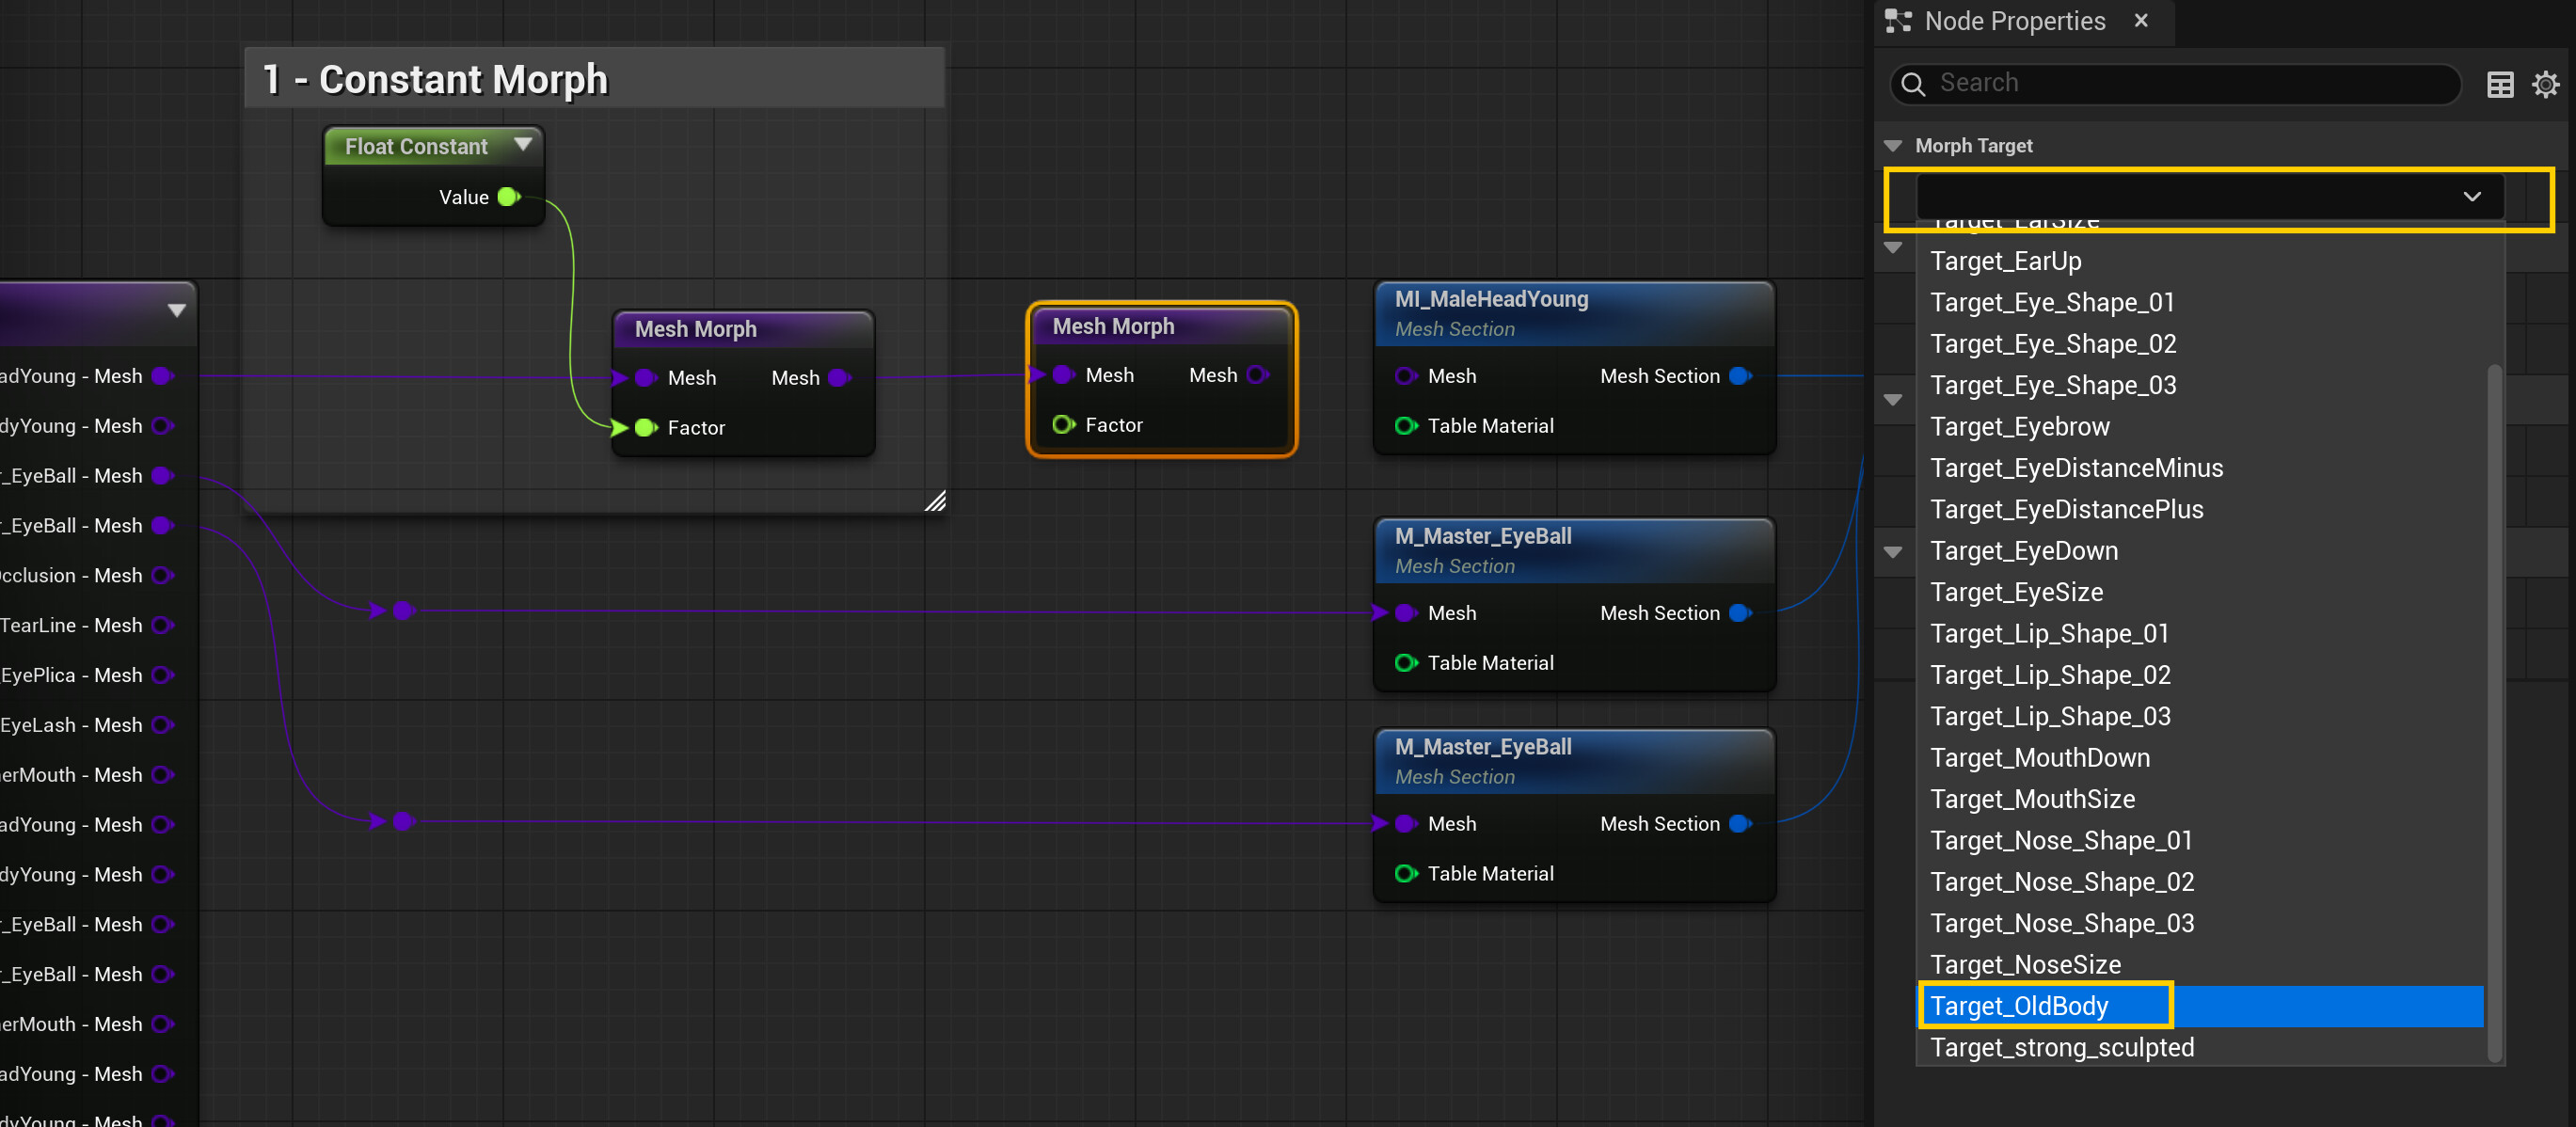The height and width of the screenshot is (1127, 2576).
Task: Click the comment box resize handle
Action: tap(935, 501)
